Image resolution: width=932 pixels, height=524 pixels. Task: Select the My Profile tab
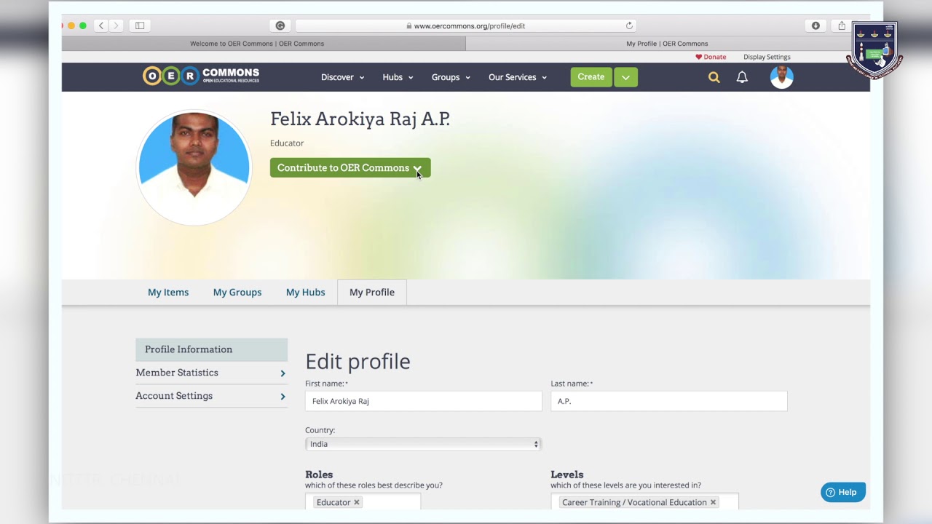pos(372,292)
